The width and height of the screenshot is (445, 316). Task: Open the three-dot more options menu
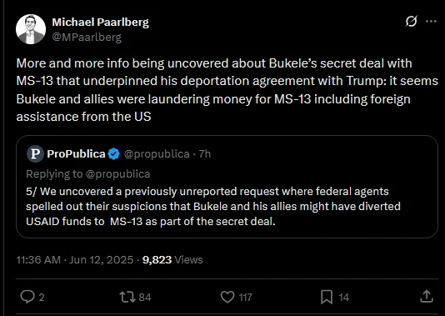pyautogui.click(x=431, y=22)
